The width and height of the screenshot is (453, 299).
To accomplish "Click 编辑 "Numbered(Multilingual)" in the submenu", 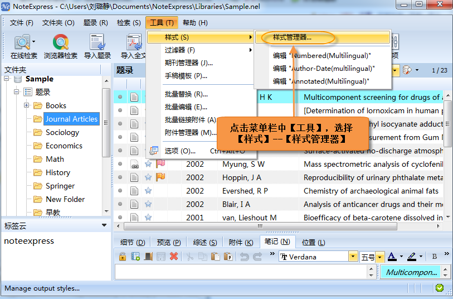I will [322, 56].
